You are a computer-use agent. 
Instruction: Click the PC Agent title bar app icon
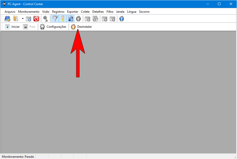[x=4, y=4]
